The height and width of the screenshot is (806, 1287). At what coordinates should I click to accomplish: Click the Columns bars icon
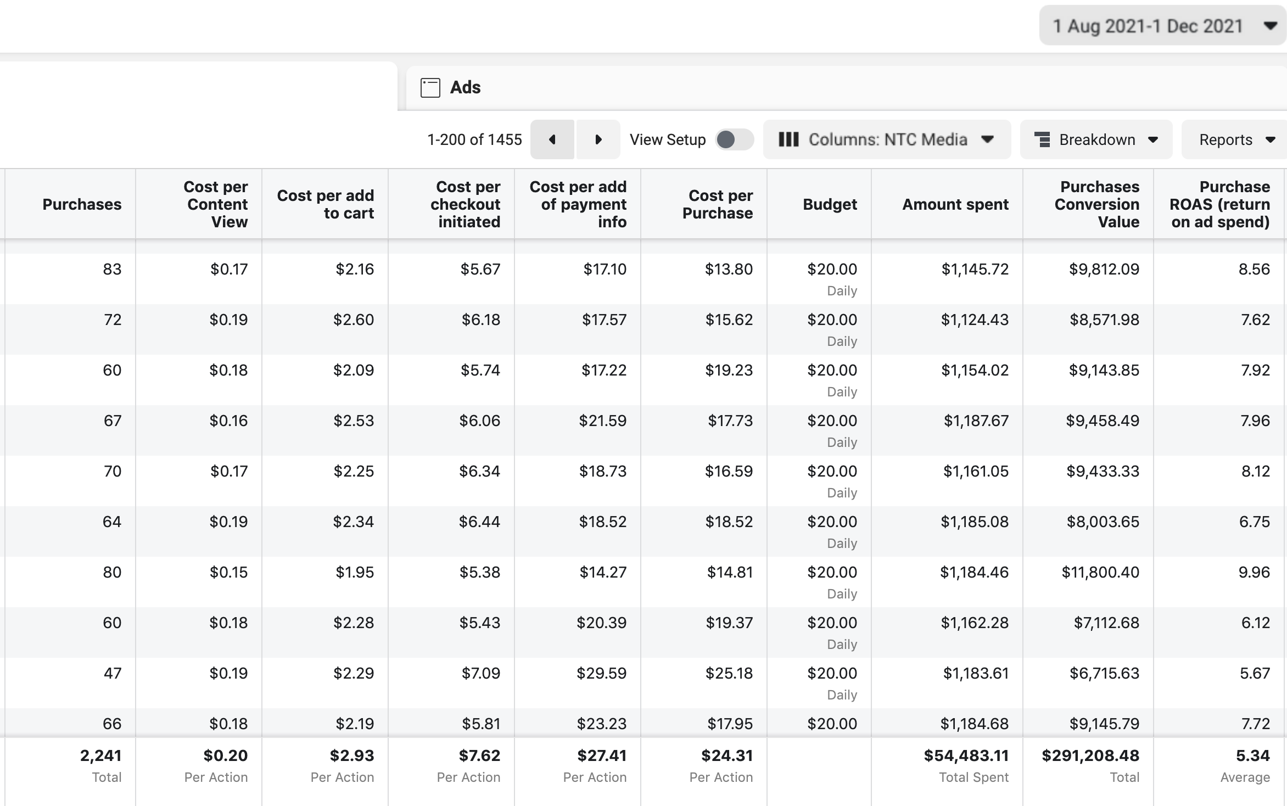tap(788, 139)
